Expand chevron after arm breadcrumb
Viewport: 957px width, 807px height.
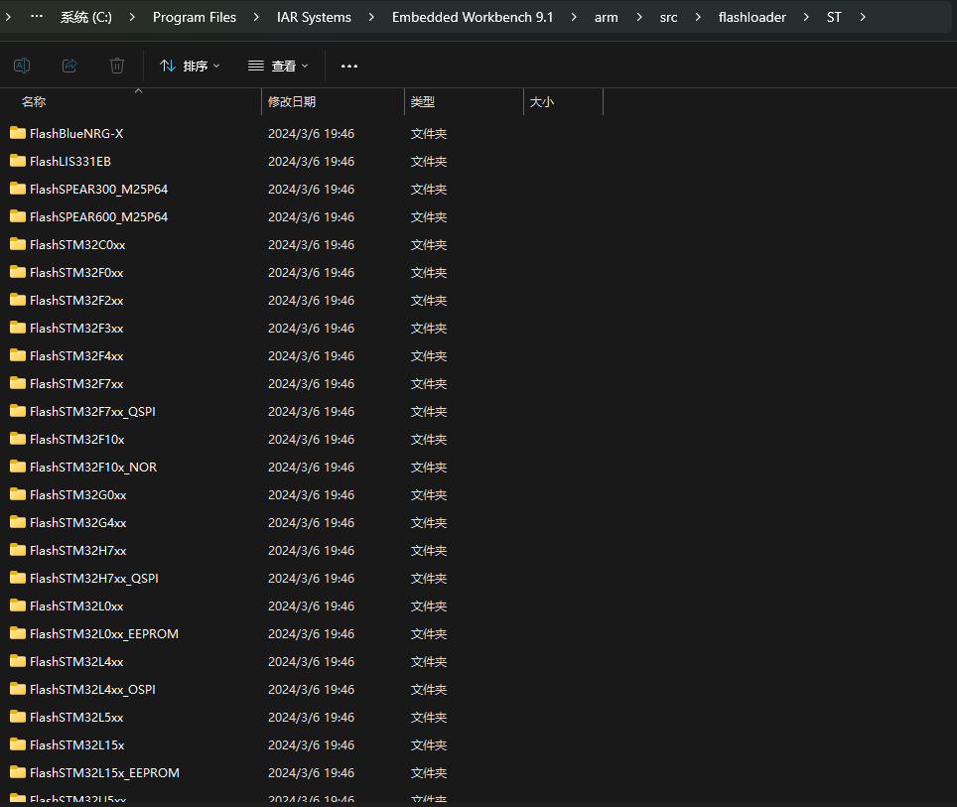[639, 17]
